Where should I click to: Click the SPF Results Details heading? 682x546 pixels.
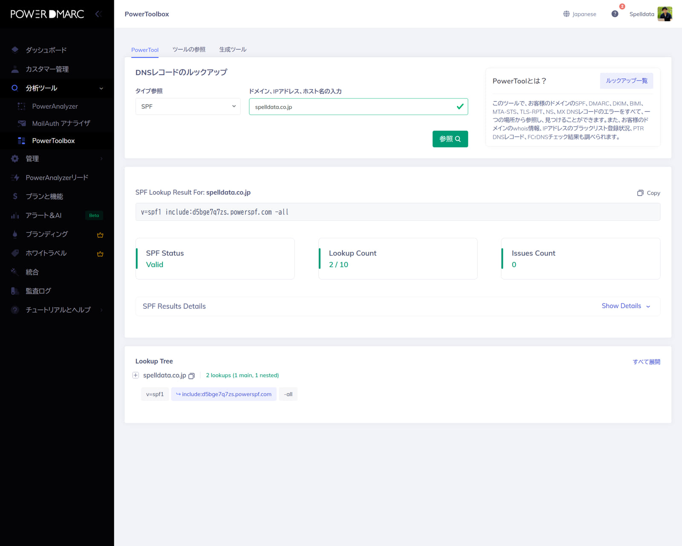point(174,306)
